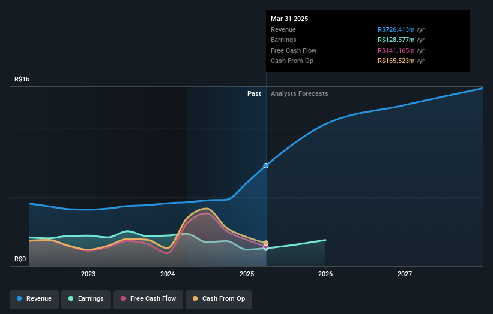Click the R$128.577m earnings value
The width and height of the screenshot is (493, 314).
click(396, 40)
